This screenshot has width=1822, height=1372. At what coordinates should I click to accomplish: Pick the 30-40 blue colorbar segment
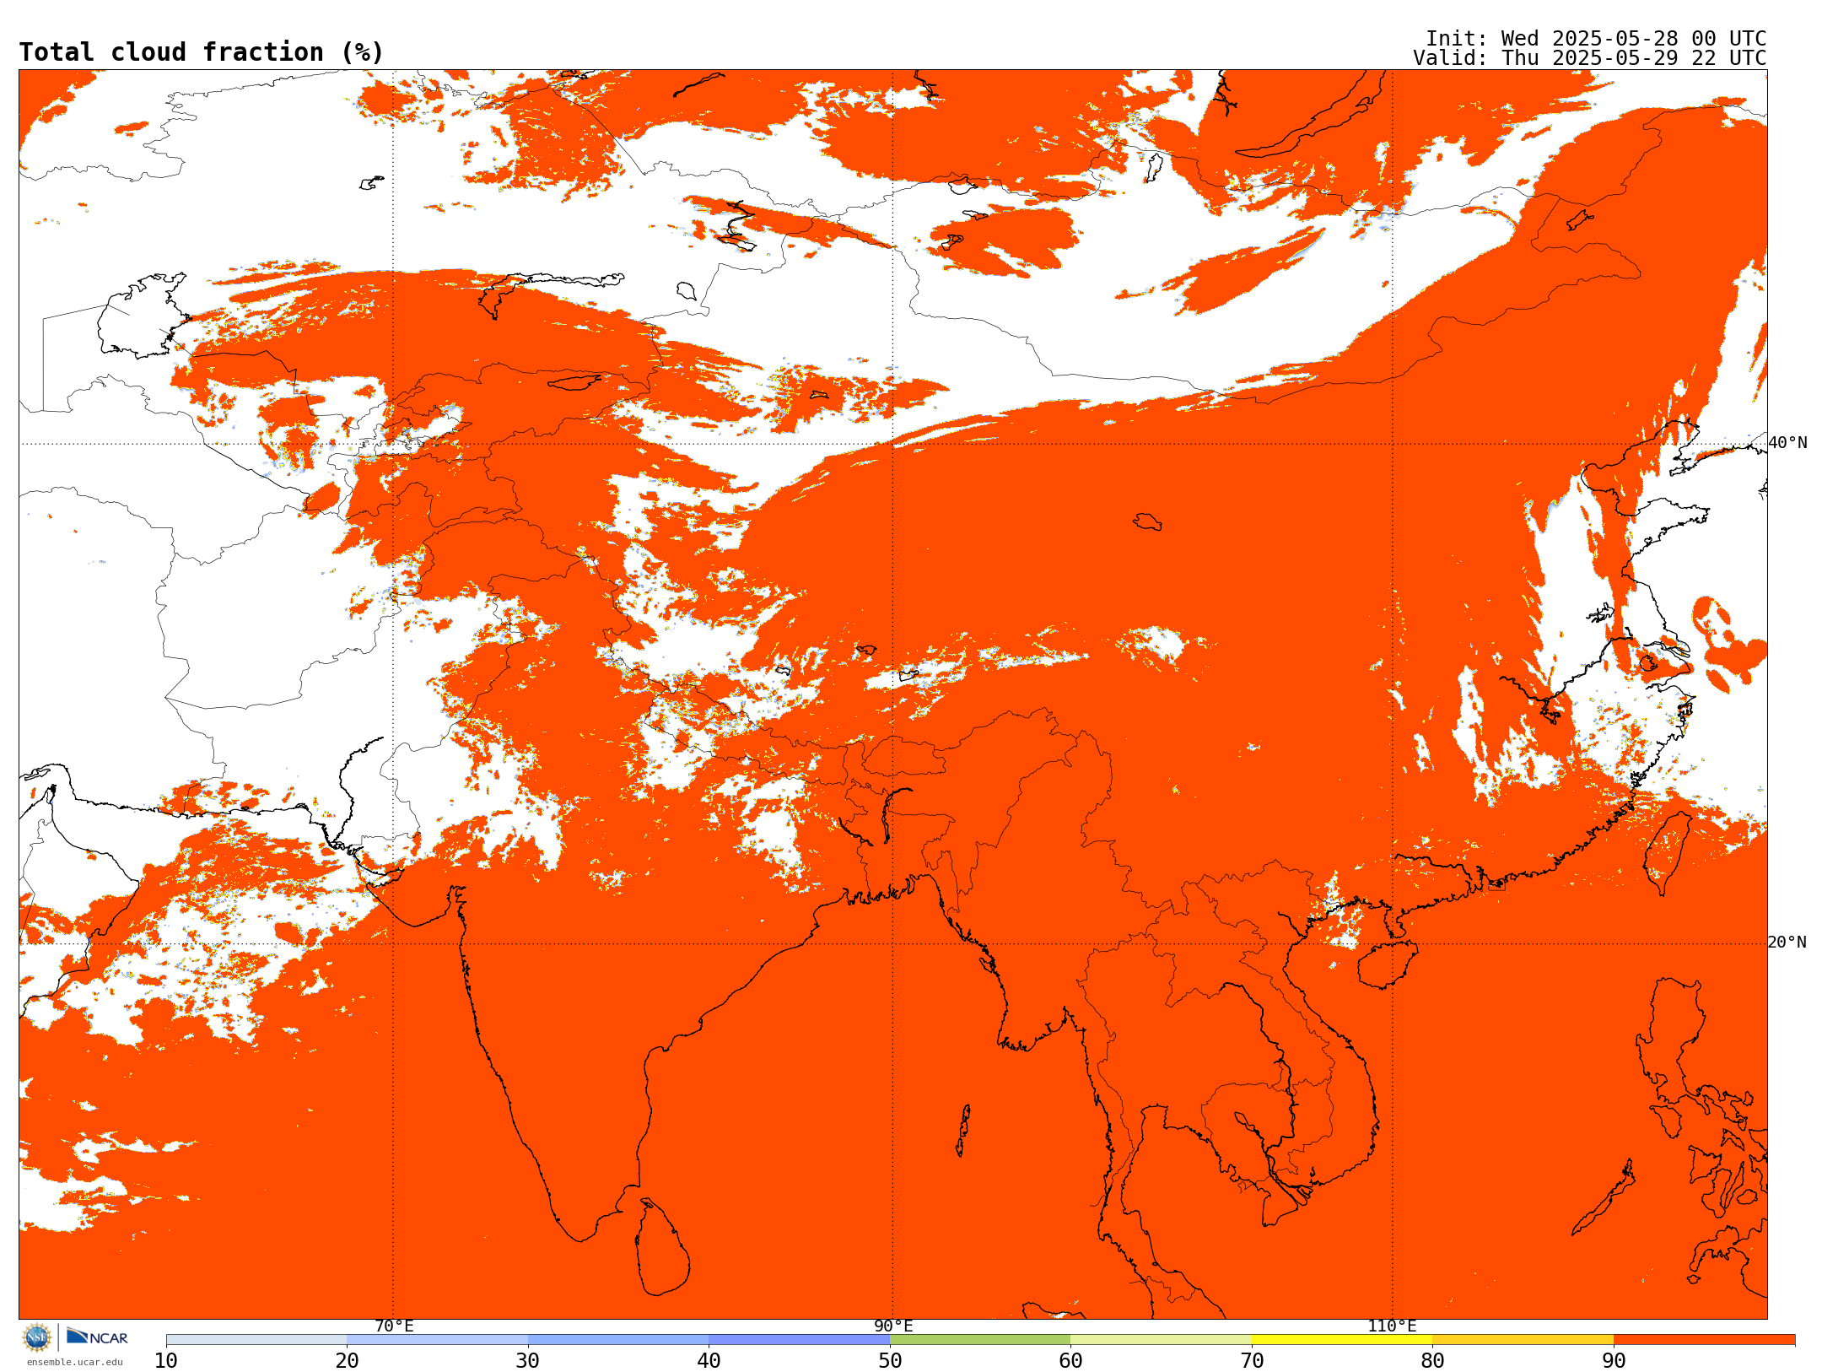pos(618,1340)
